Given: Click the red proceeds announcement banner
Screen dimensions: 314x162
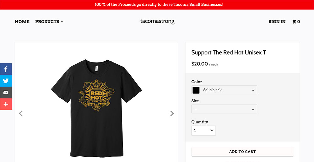Looking at the screenshot, I should [157, 5].
